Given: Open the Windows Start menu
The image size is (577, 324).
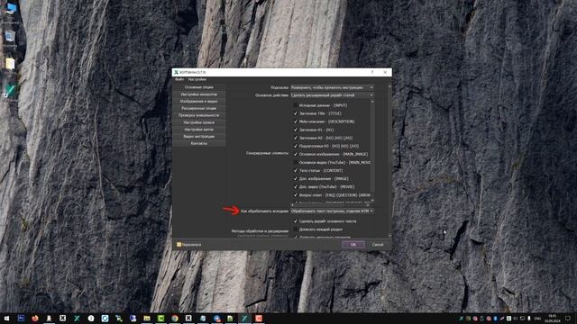Looking at the screenshot, I should point(6,318).
